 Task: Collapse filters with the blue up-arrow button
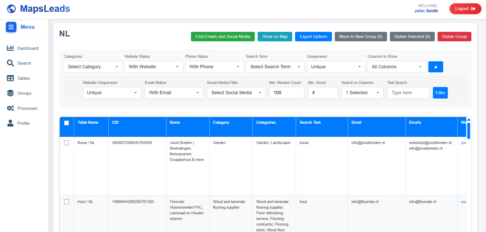point(436,67)
